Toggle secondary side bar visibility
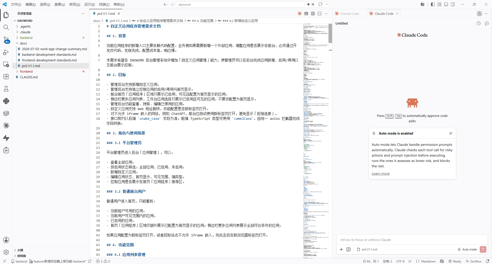 point(453,4)
